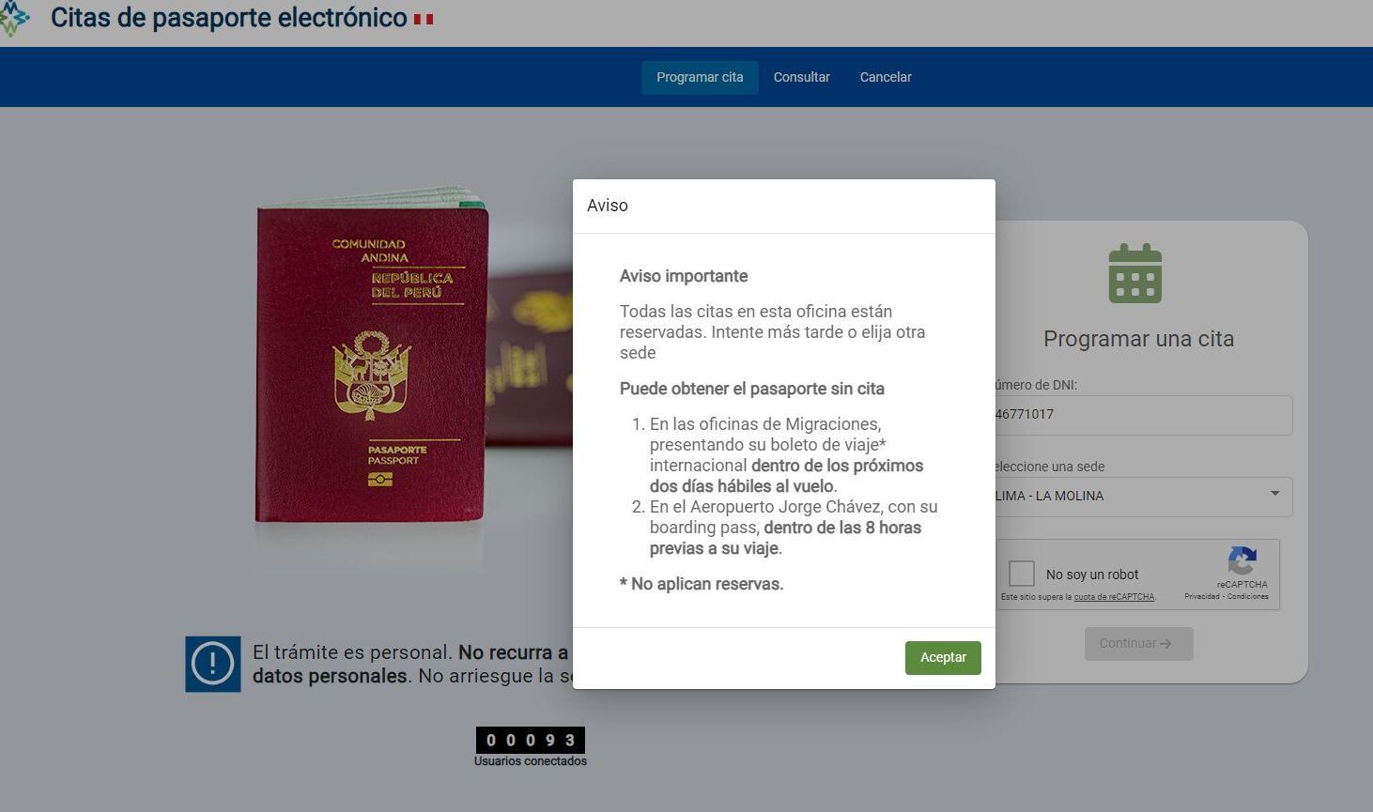
Task: Switch to the Consultar tab
Action: coord(801,77)
